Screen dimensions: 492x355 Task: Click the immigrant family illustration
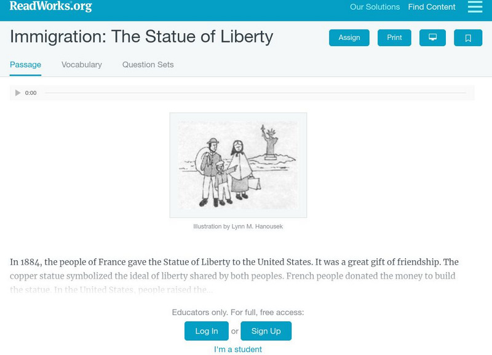coord(238,165)
